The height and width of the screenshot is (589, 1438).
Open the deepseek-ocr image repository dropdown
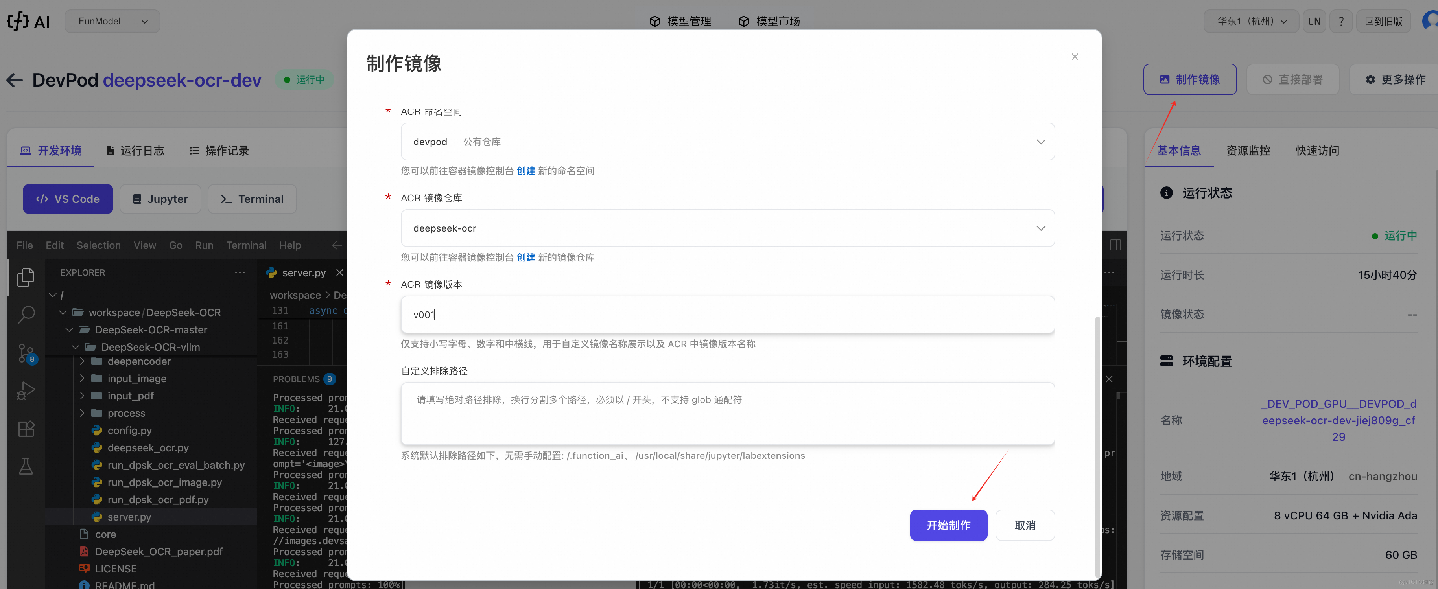[727, 228]
